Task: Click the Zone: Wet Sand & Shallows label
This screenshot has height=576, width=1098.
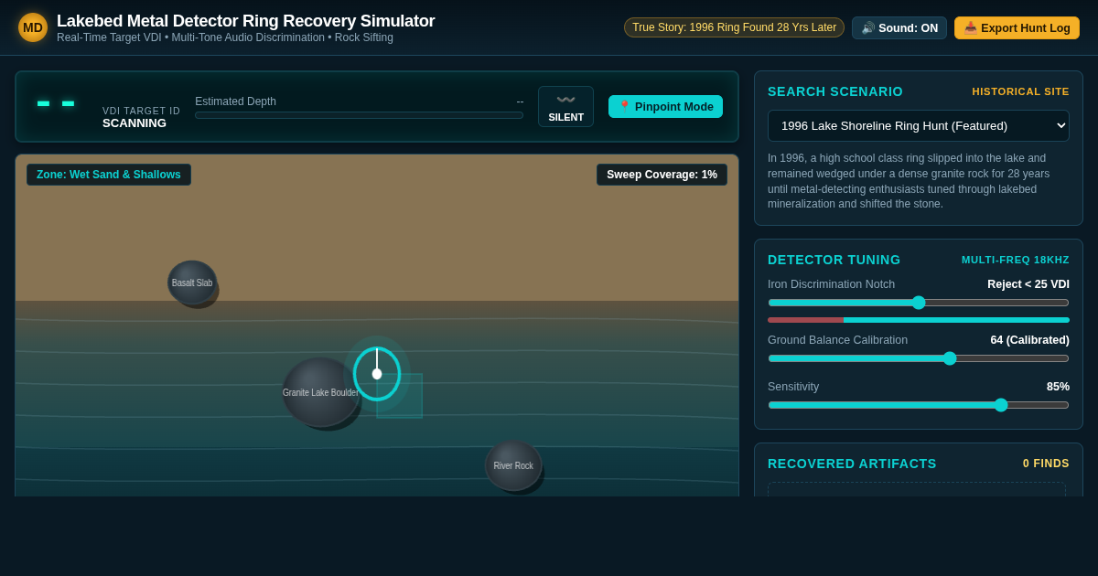Action: (109, 175)
